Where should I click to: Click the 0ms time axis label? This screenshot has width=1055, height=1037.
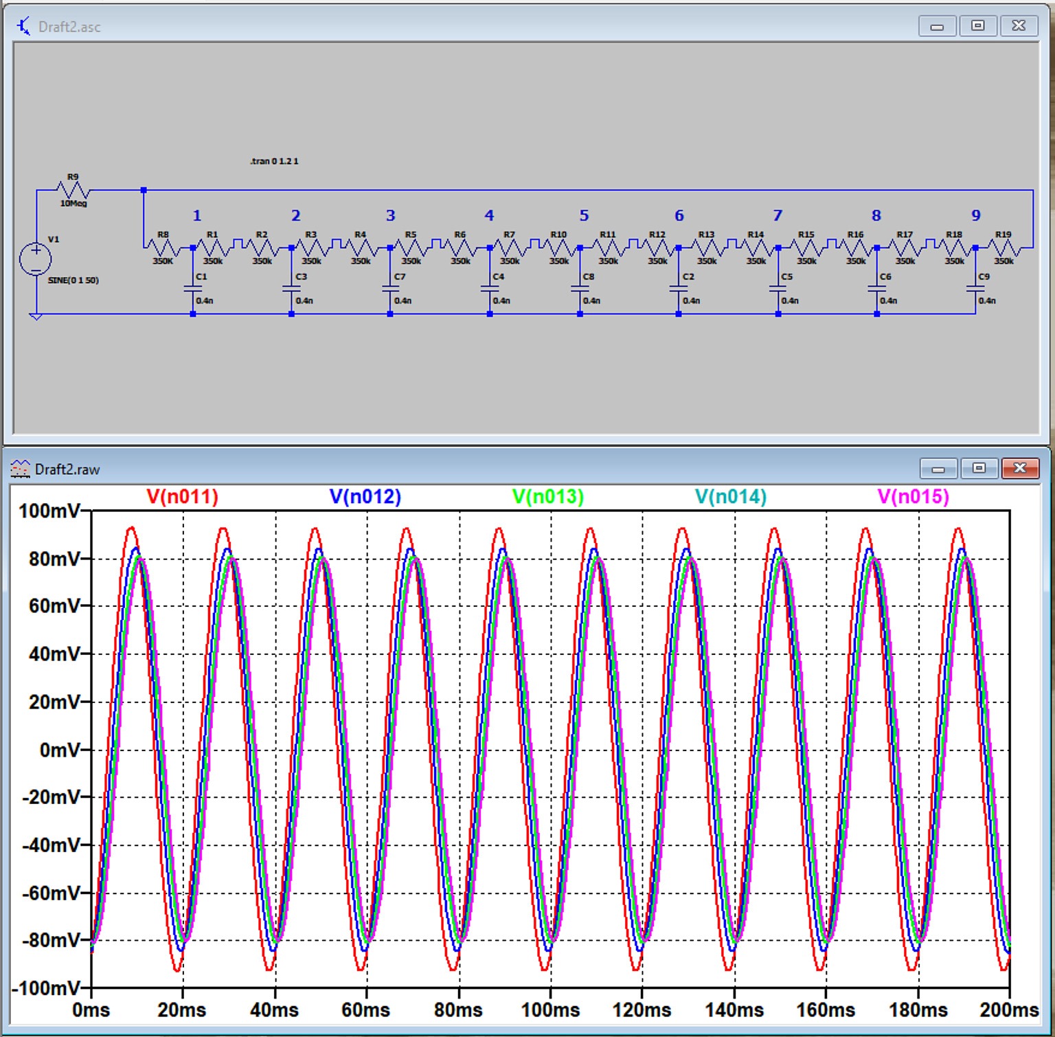(x=91, y=1010)
